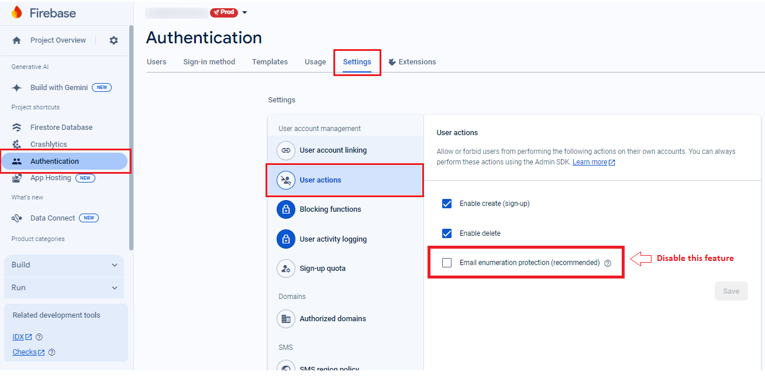Click help icon next to IDX
Image resolution: width=765 pixels, height=392 pixels.
click(39, 337)
